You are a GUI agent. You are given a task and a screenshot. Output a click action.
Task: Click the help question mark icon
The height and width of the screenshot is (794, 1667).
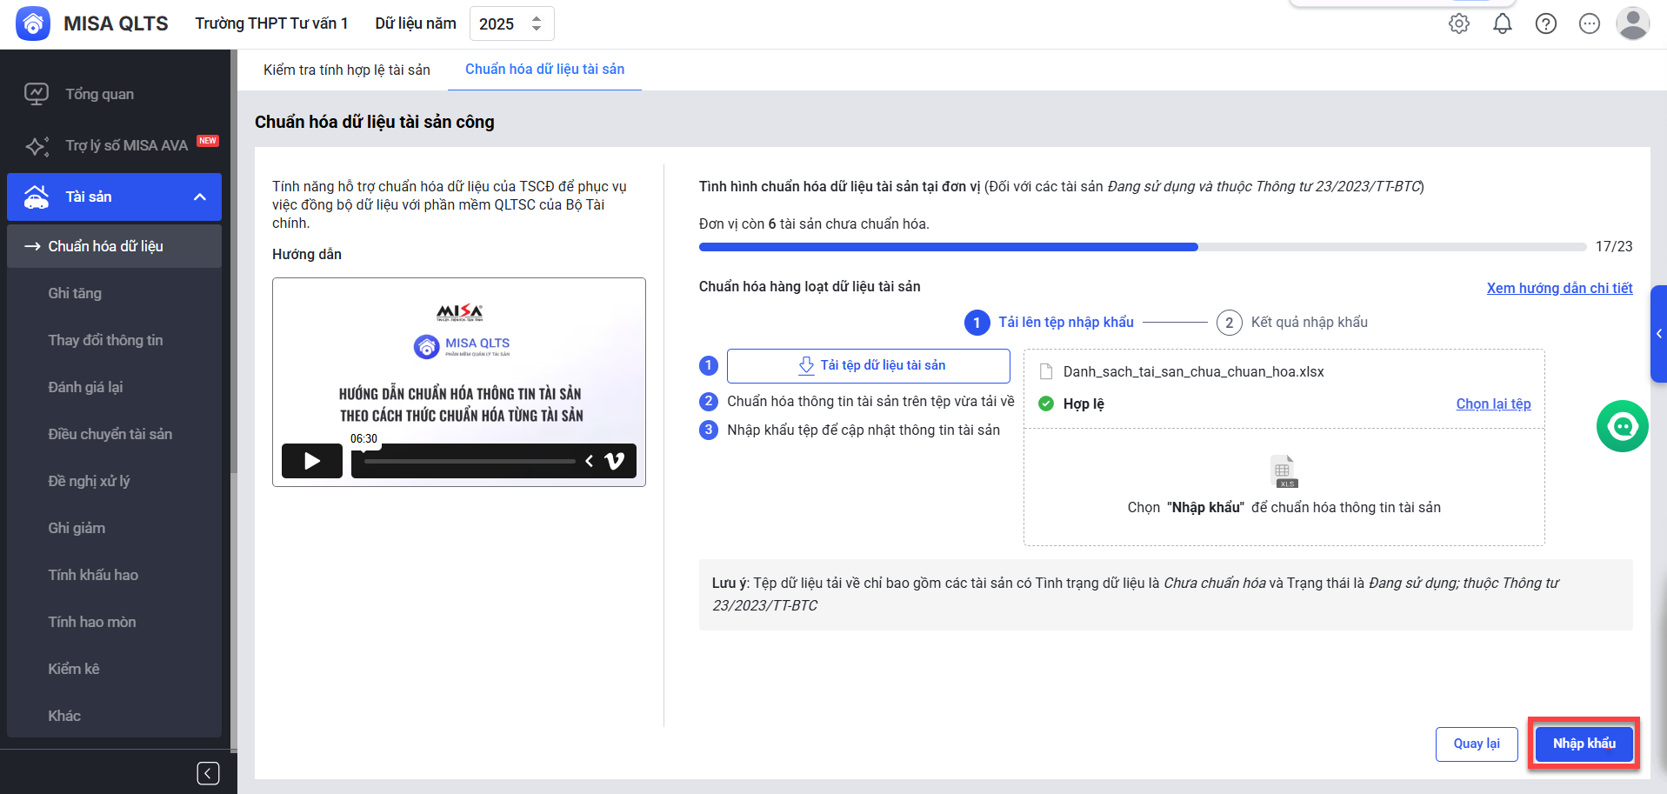(1545, 24)
